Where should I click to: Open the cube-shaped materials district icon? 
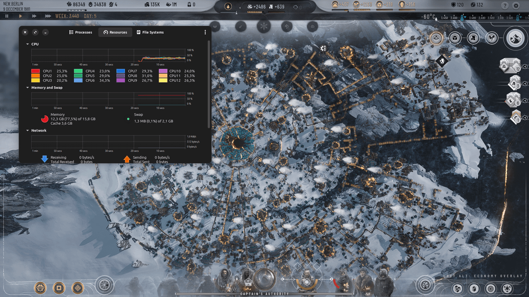click(455, 38)
